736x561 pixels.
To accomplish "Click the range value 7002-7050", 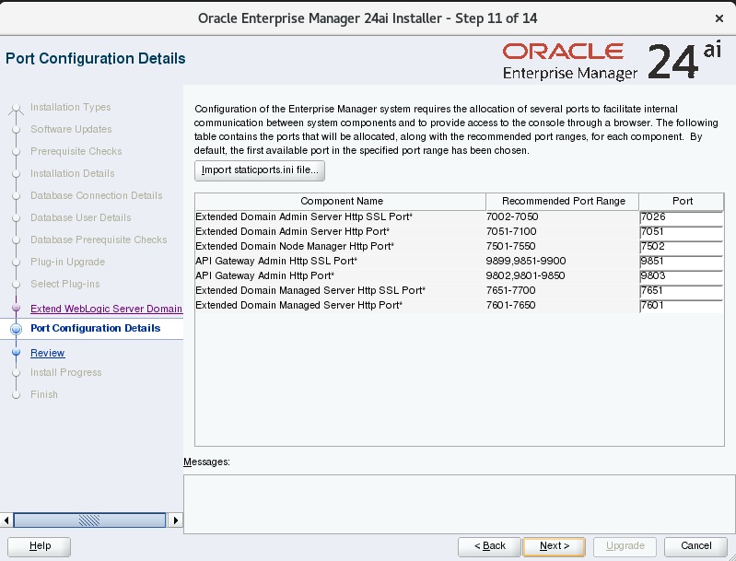I will (x=511, y=216).
